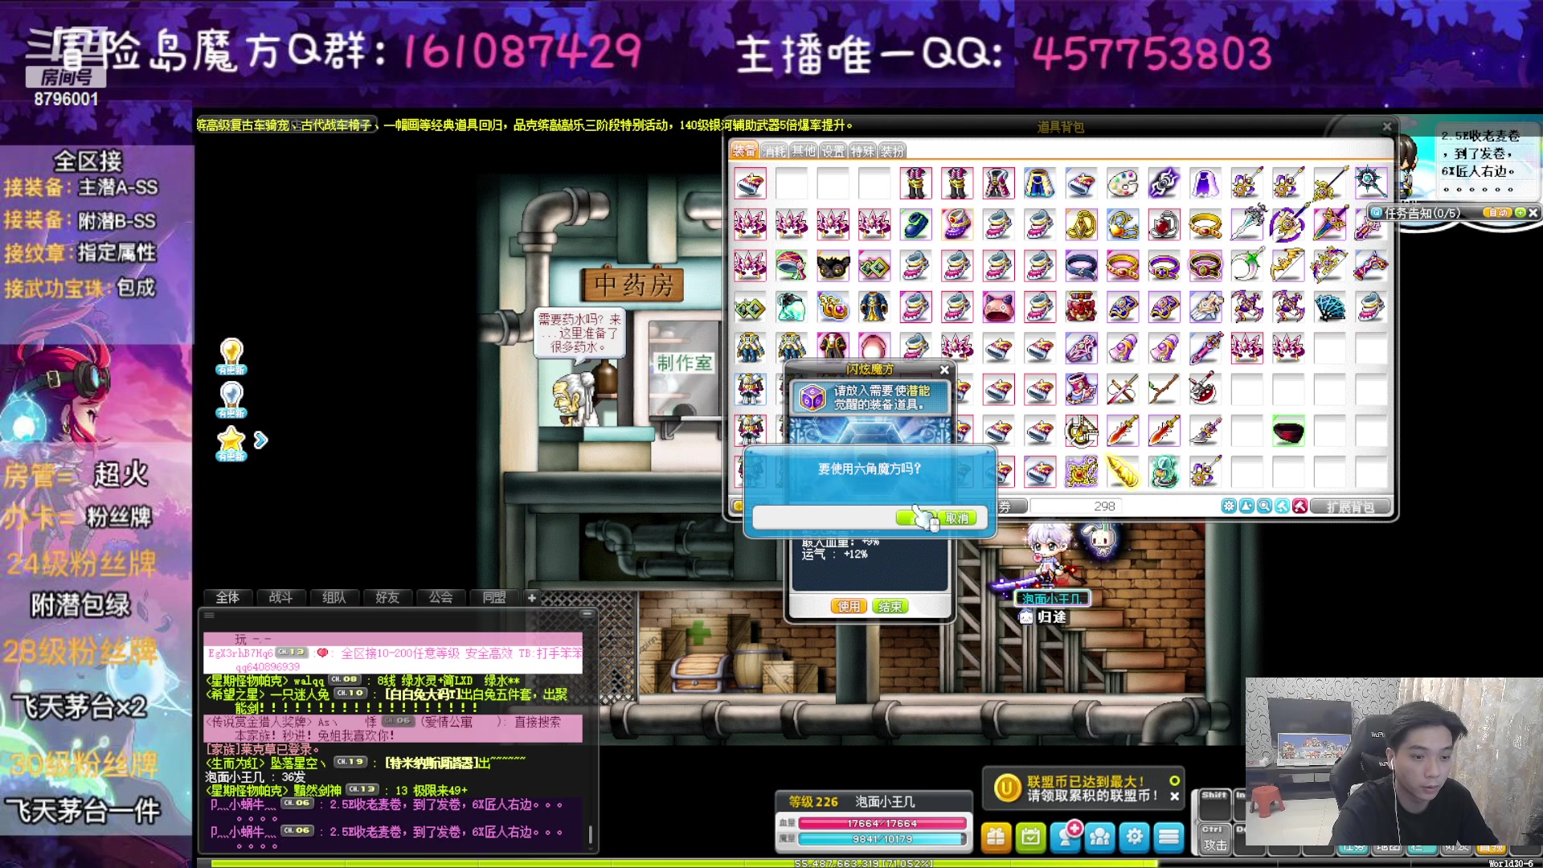Expand notifier list with blue arrow
The image size is (1543, 868).
pos(260,440)
